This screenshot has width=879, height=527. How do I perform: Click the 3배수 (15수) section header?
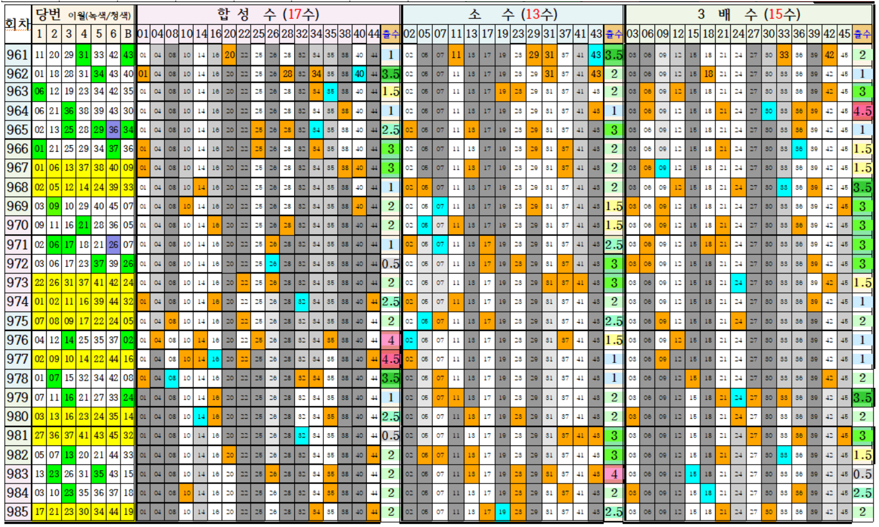pos(748,14)
